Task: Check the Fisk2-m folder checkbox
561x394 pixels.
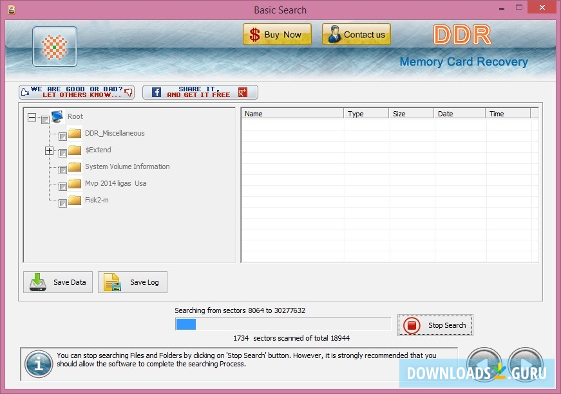Action: [x=62, y=203]
